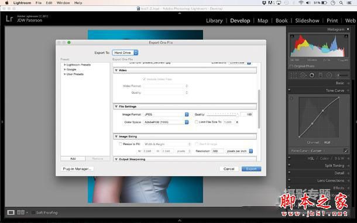Open the pixels per inch dropdown
357x223 pixels.
click(x=239, y=151)
